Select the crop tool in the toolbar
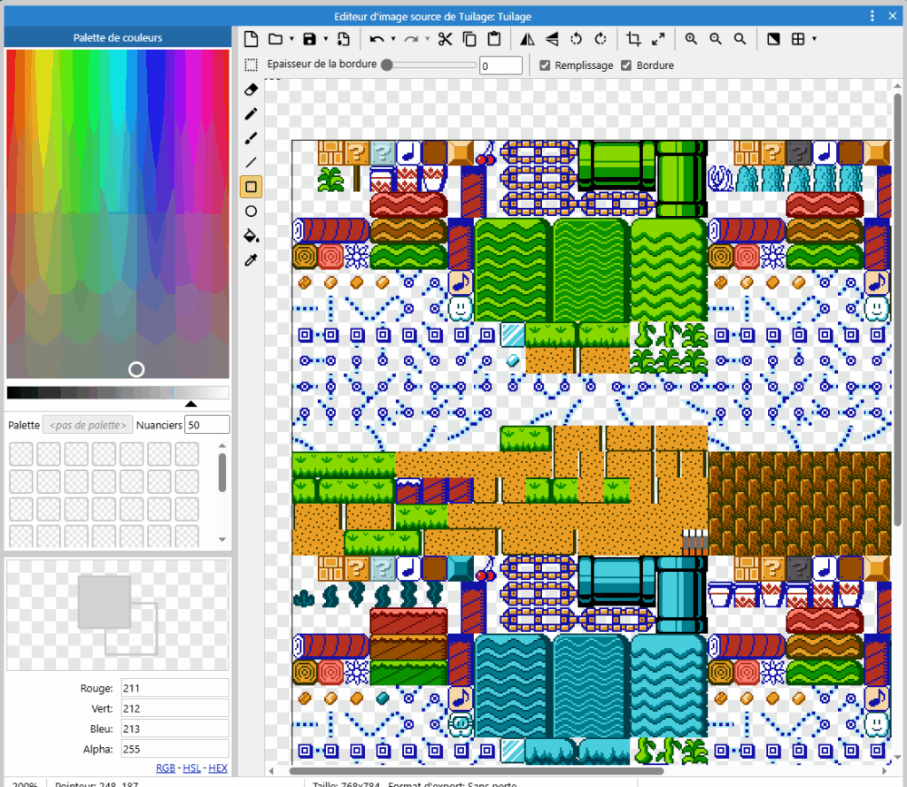Image resolution: width=907 pixels, height=787 pixels. [633, 39]
